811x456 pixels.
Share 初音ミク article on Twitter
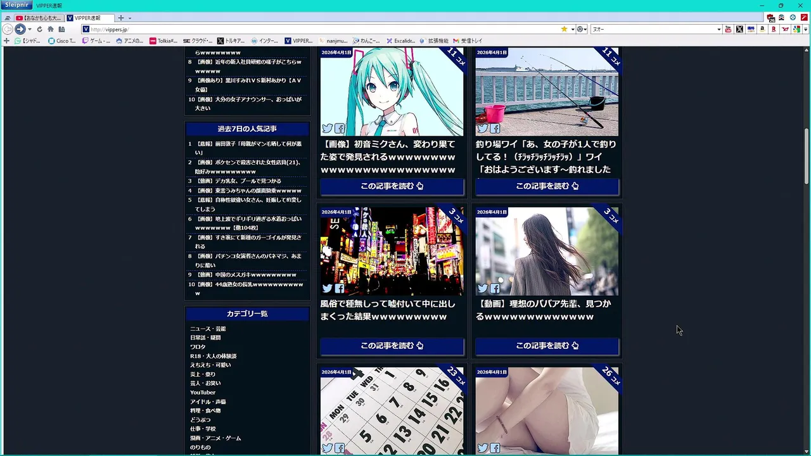click(327, 129)
